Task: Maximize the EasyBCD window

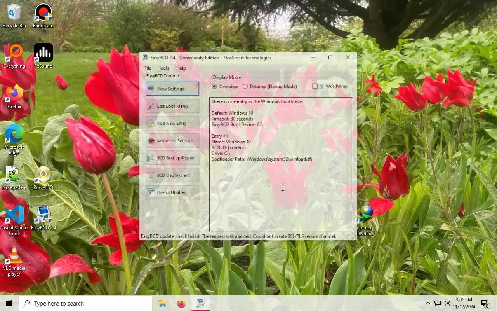Action: (330, 58)
